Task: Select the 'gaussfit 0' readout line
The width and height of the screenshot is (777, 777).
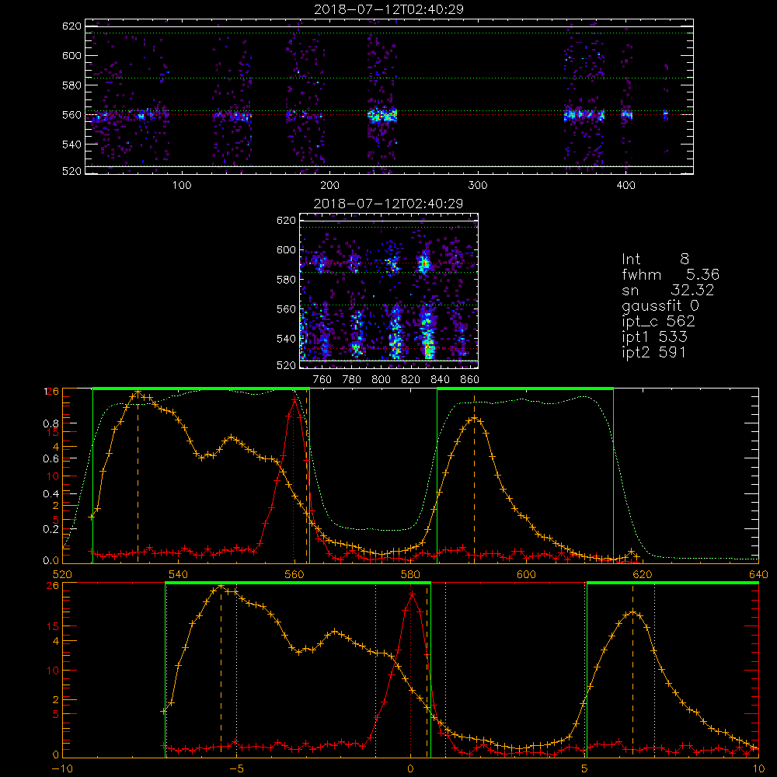Action: pyautogui.click(x=660, y=305)
